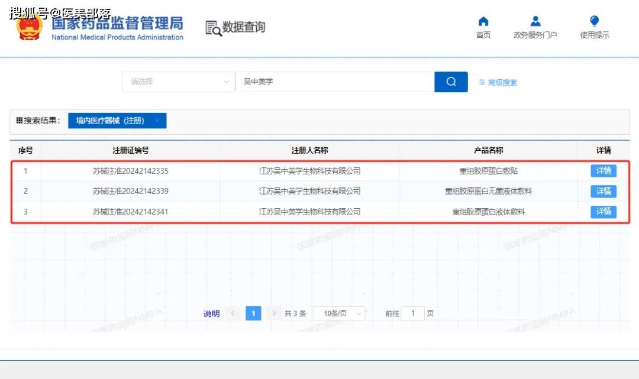Open 使用提示 lightbulb tips icon

595,21
